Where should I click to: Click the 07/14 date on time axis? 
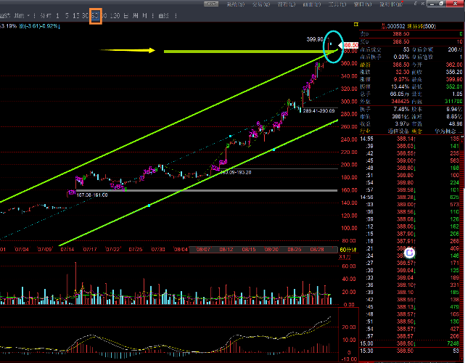67,249
